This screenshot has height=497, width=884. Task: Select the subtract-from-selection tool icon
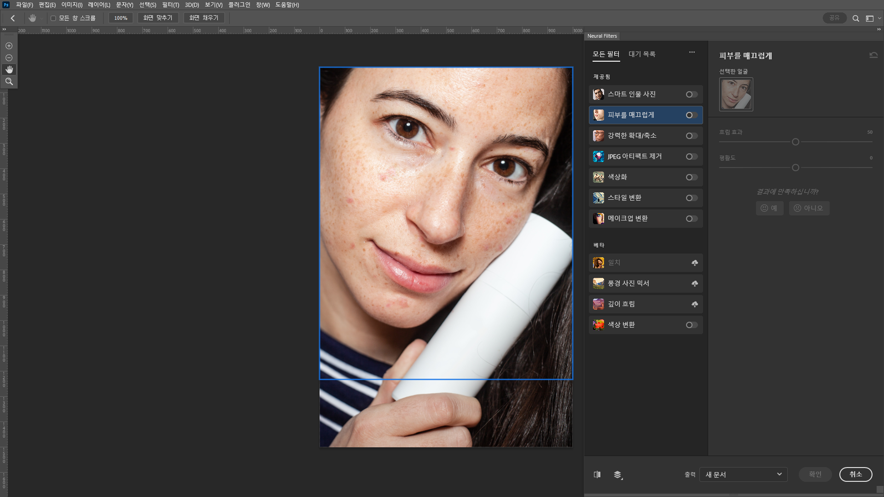[9, 58]
